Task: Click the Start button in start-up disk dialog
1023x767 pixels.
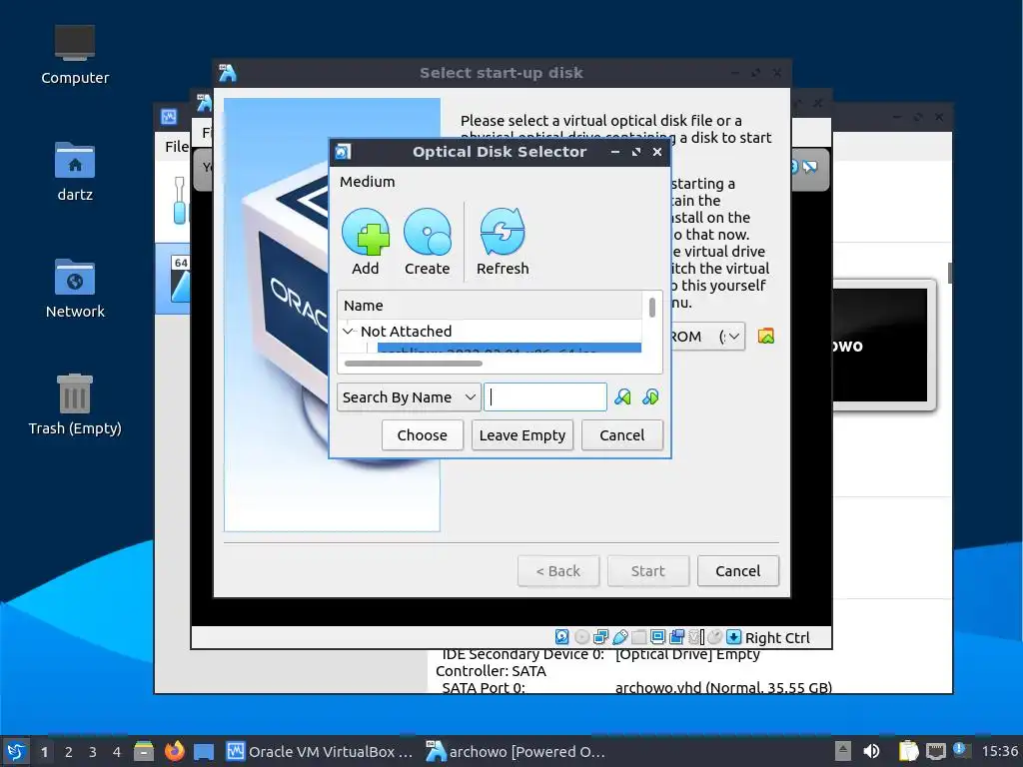Action: coord(647,571)
